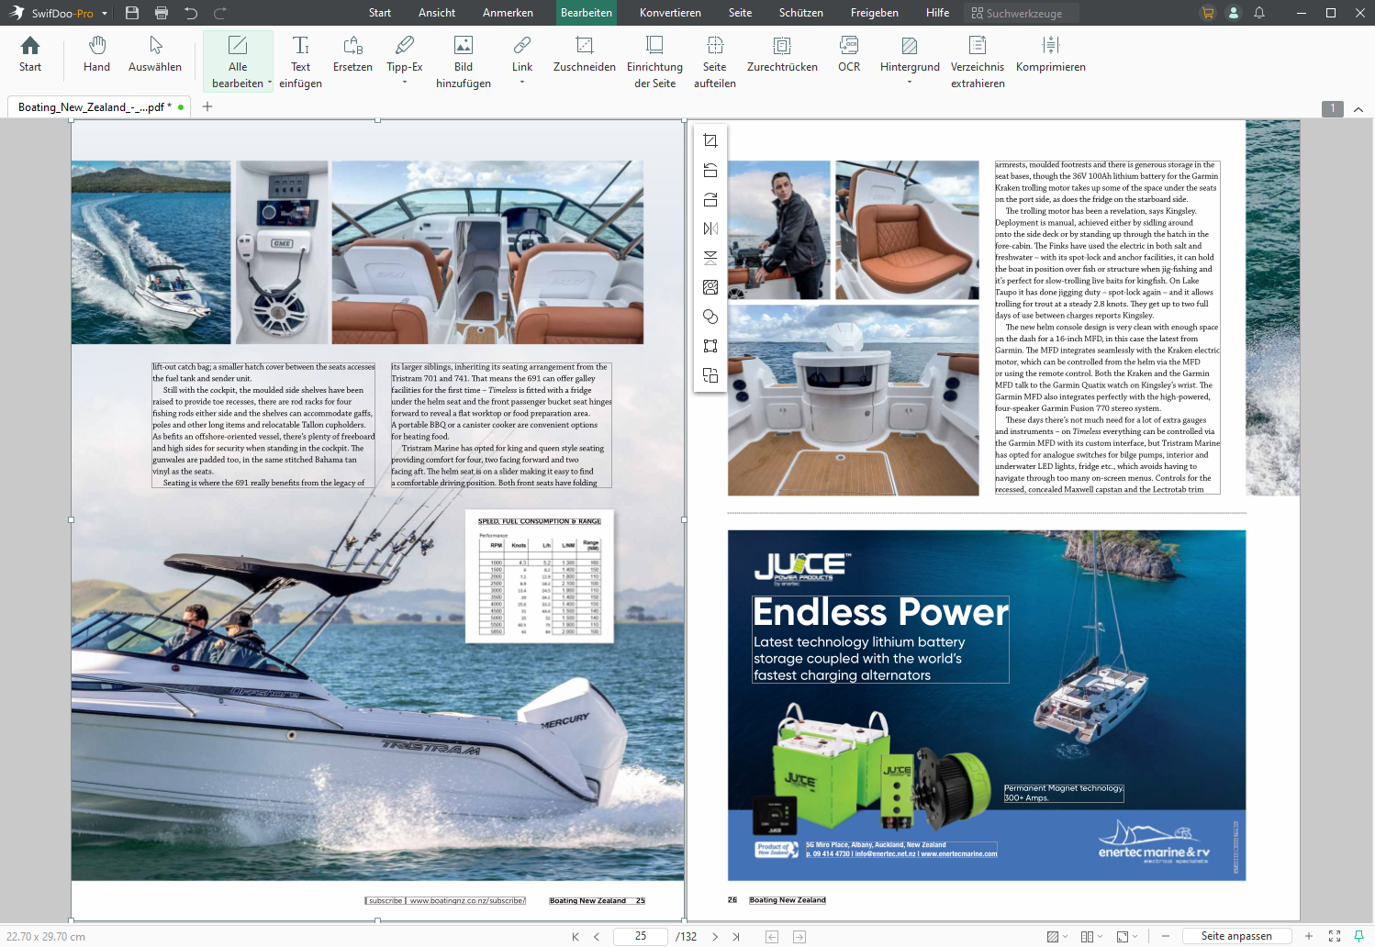Click the Komprimieren tool
This screenshot has height=947, width=1375.
coord(1051,54)
